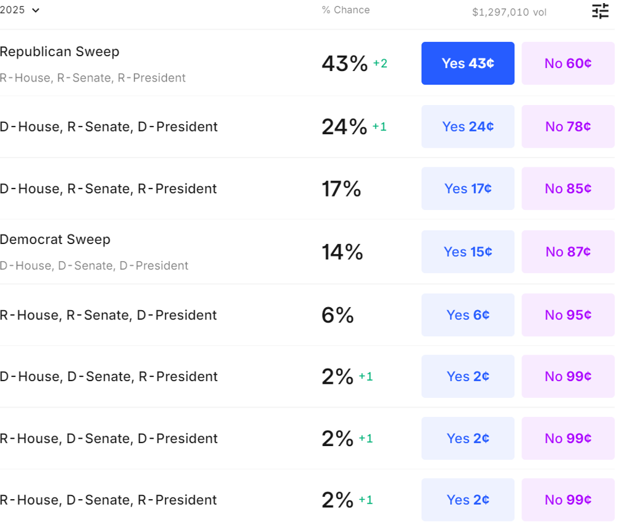Buy Yes at 43¢ for Republican Sweep

click(468, 63)
